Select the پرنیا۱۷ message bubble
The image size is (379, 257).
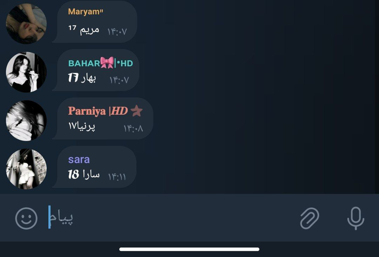(103, 119)
